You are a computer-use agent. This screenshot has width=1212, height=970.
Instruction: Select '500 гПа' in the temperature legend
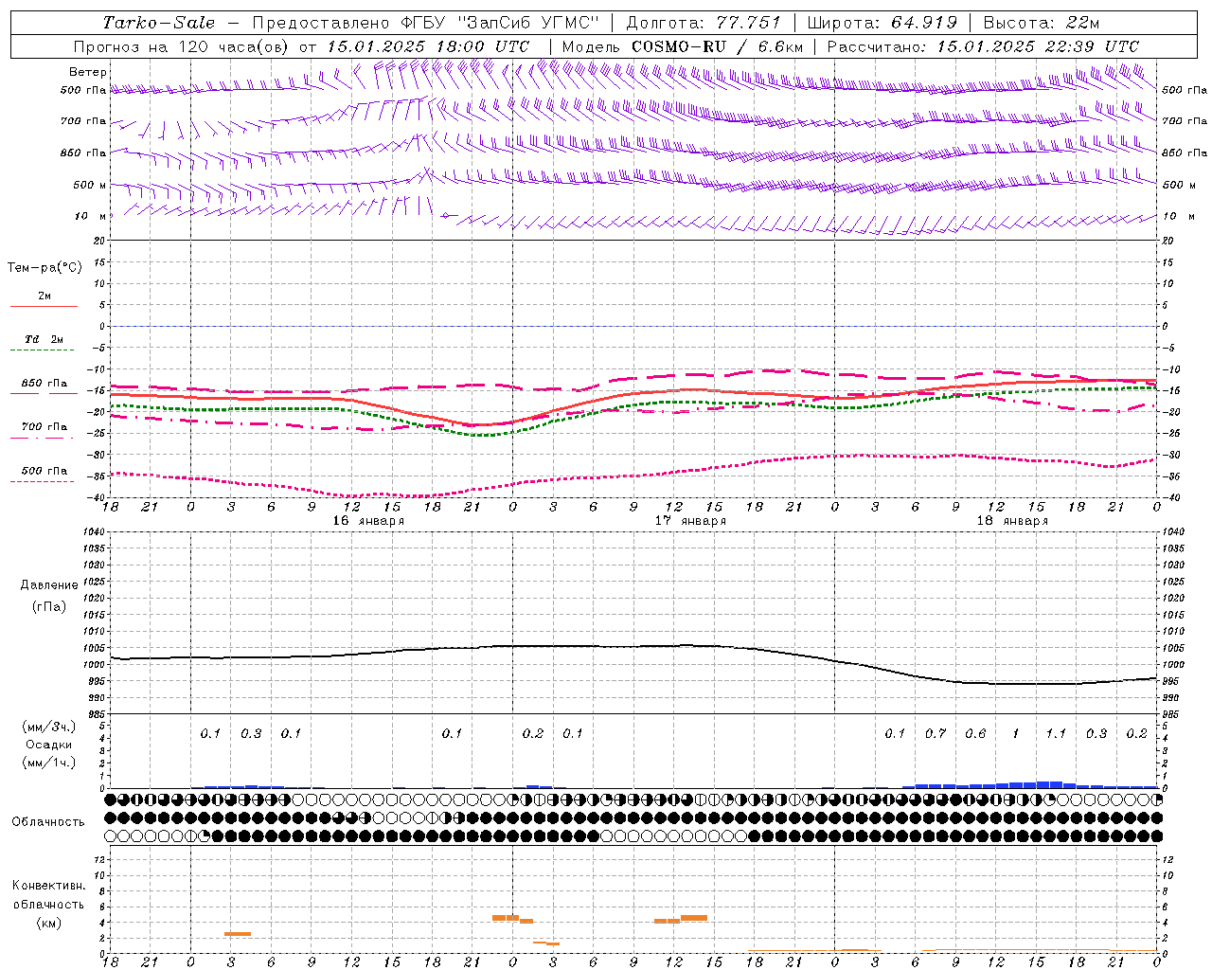click(x=45, y=471)
